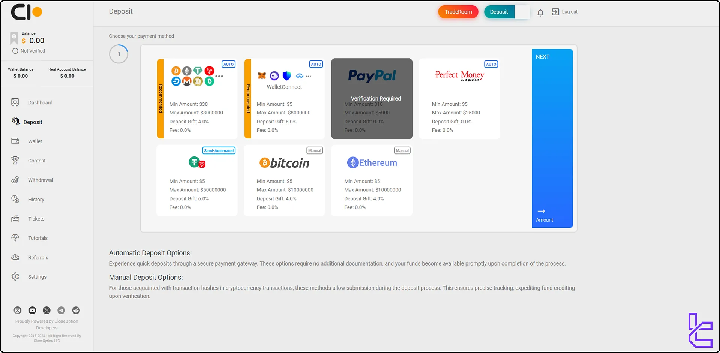Click the Dashboard sidebar icon
Image resolution: width=720 pixels, height=353 pixels.
(x=15, y=102)
